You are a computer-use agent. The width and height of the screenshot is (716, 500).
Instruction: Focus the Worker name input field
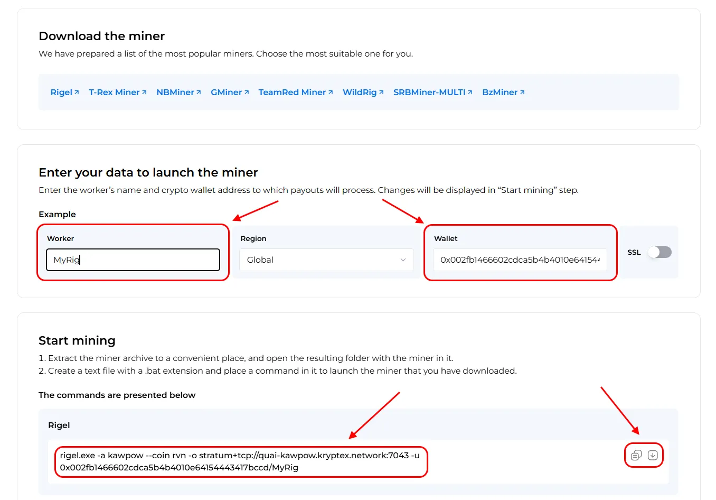(133, 260)
